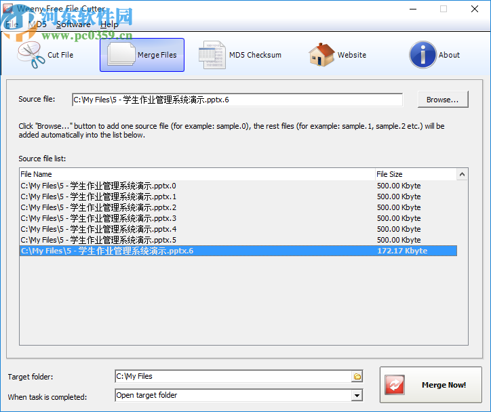The width and height of the screenshot is (491, 412).
Task: Click into the Source file path field
Action: 237,100
